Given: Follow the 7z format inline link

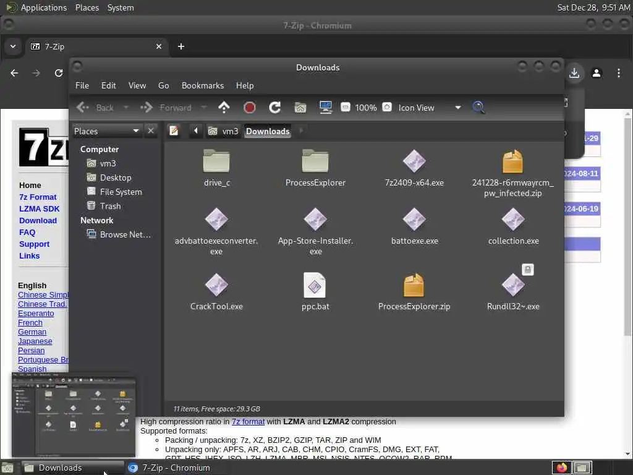Looking at the screenshot, I should (x=248, y=422).
